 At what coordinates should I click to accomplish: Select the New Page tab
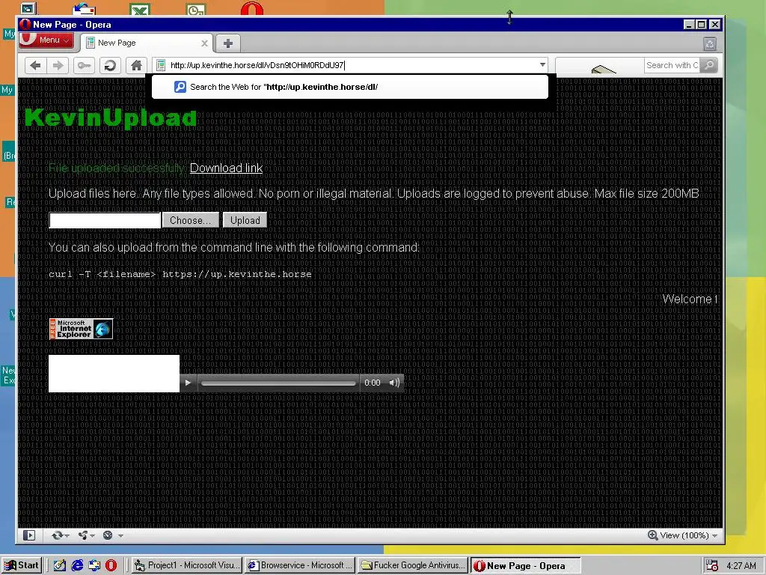[147, 43]
